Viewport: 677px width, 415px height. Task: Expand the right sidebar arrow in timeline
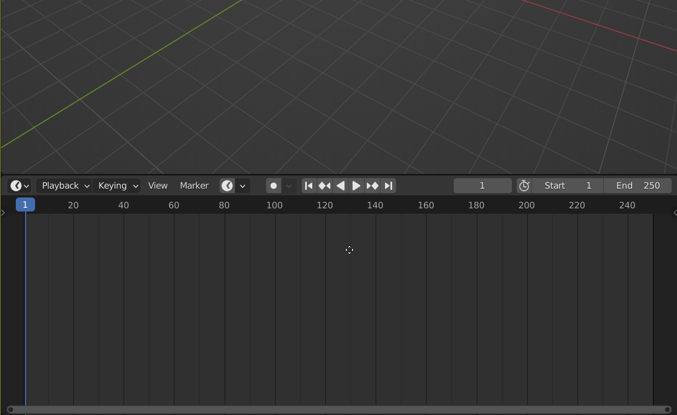(x=675, y=213)
